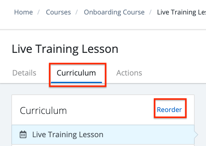Click the slash separator after Courses
206x146 pixels.
point(76,12)
